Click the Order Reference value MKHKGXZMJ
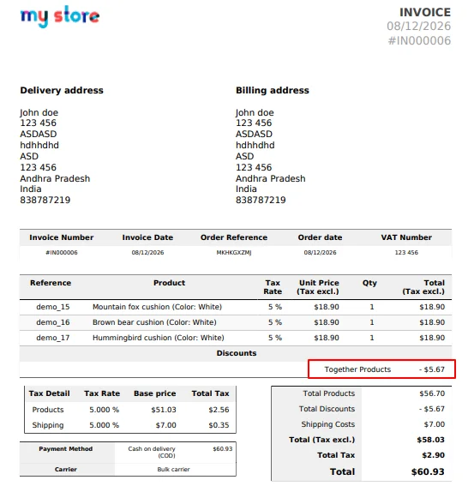This screenshot has width=468, height=486. tap(234, 253)
